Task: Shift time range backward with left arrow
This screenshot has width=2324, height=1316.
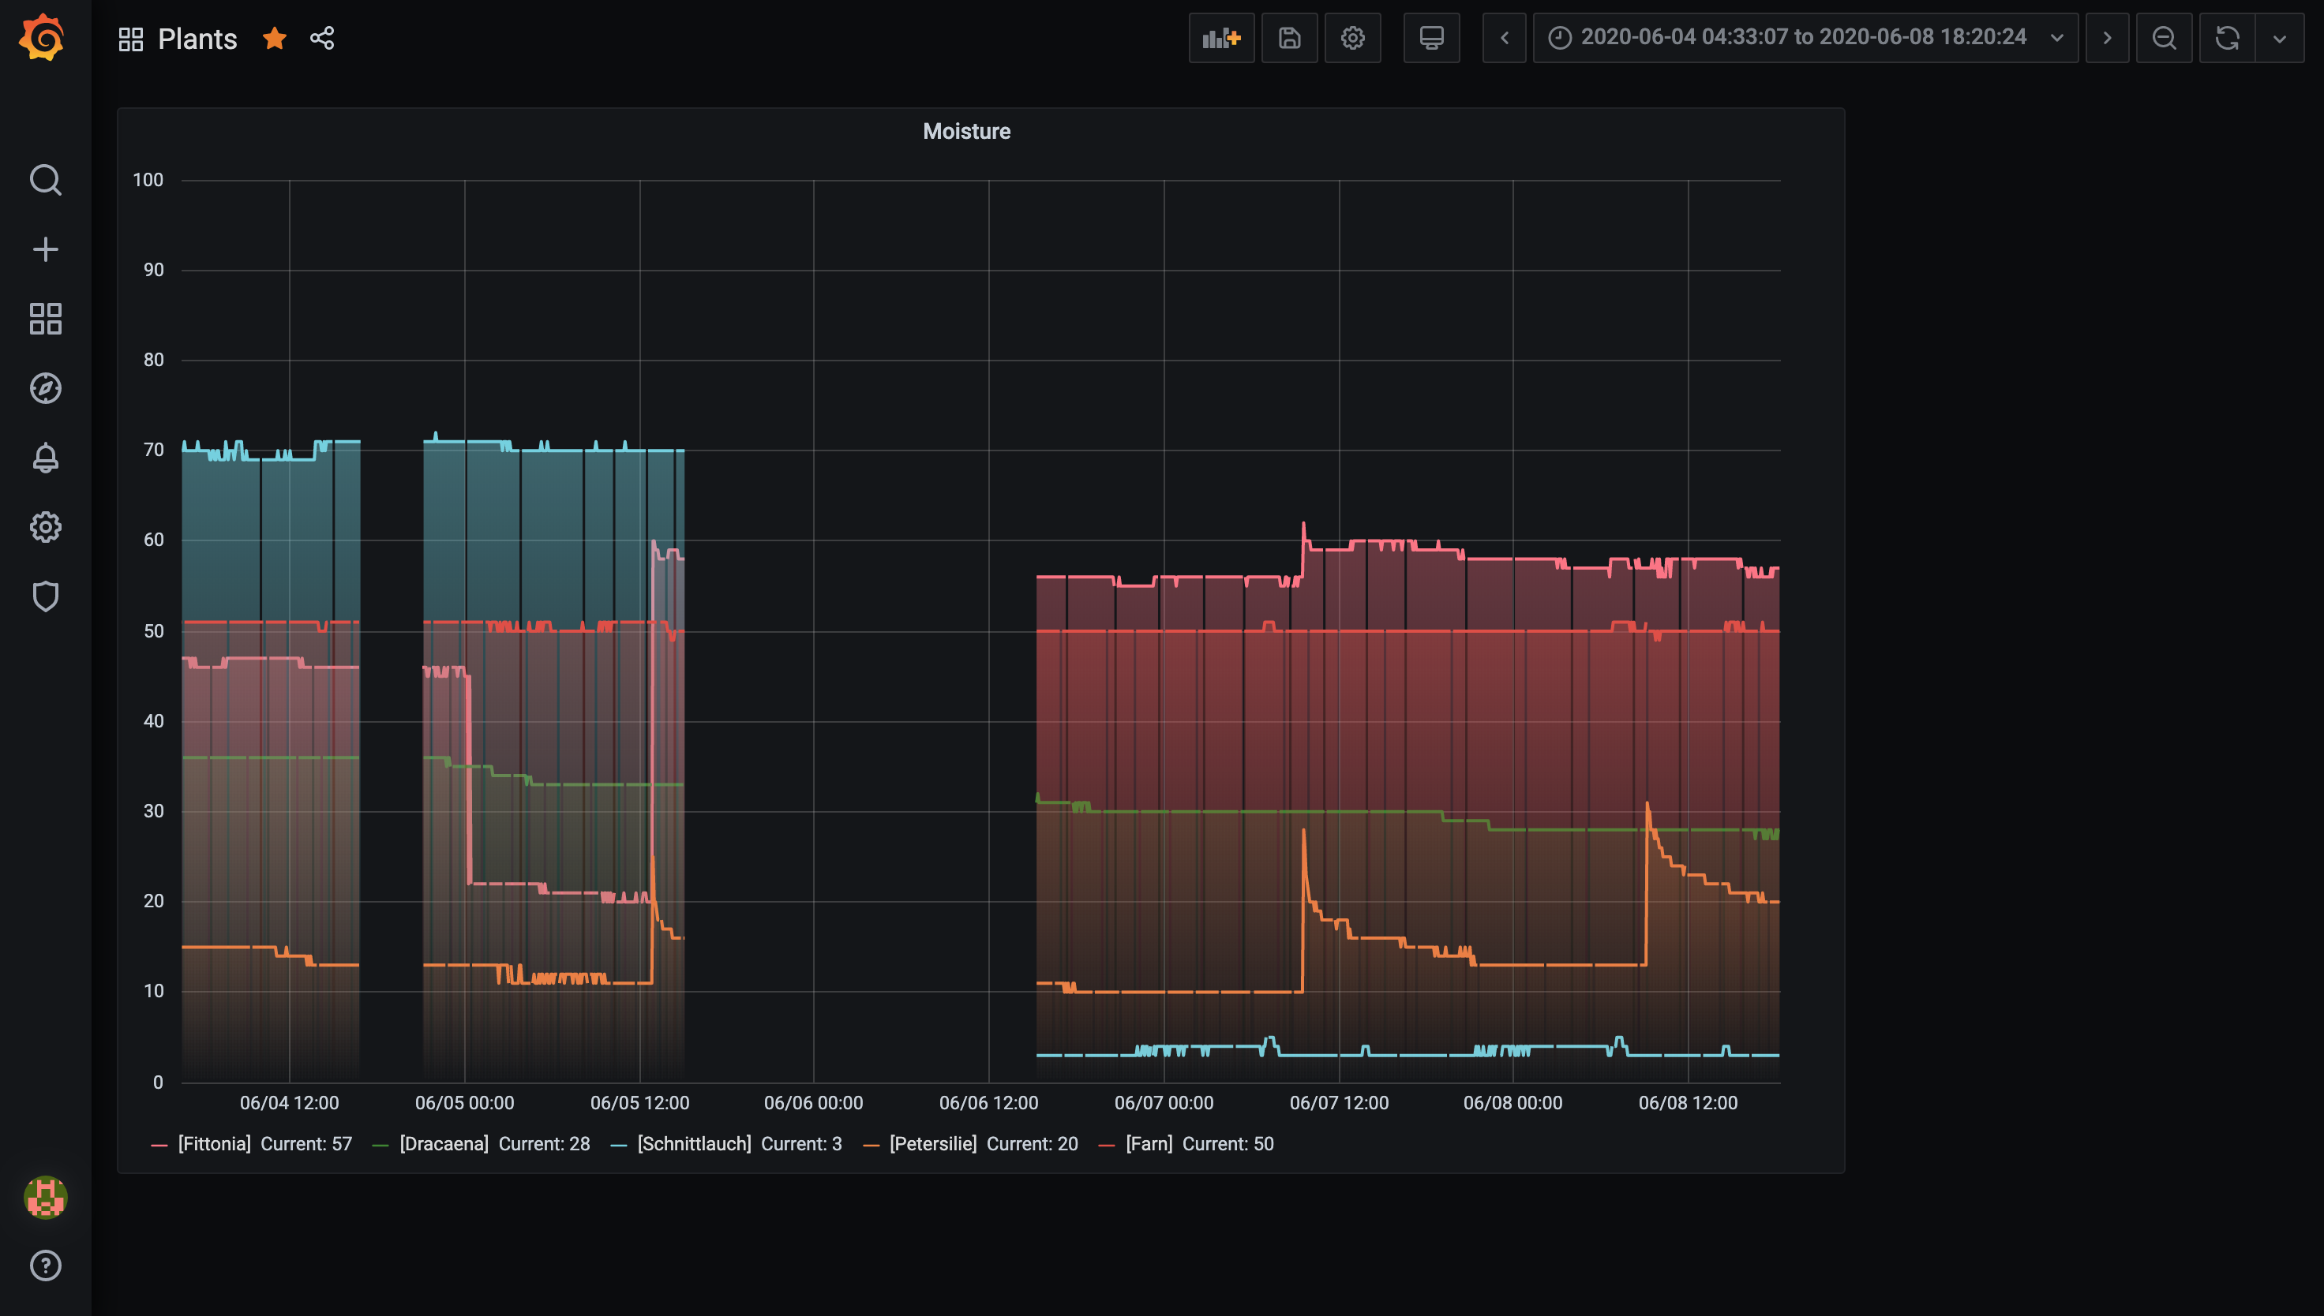Action: (1504, 38)
